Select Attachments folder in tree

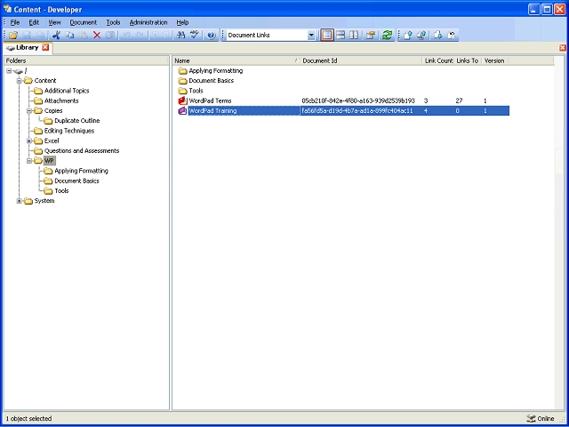[x=61, y=101]
